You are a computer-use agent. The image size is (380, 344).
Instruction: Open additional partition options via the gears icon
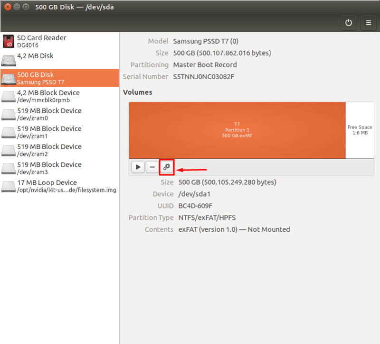[x=167, y=167]
